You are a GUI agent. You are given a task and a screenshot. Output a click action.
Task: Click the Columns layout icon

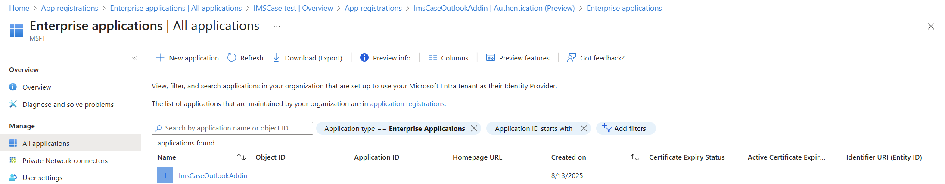[x=433, y=57]
